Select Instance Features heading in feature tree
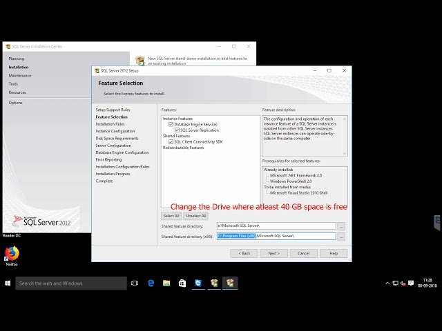Viewport: 442px width, 331px height. [x=177, y=119]
